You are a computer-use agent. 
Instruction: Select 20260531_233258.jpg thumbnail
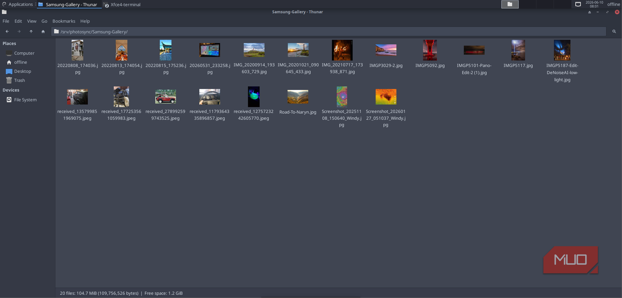point(210,50)
